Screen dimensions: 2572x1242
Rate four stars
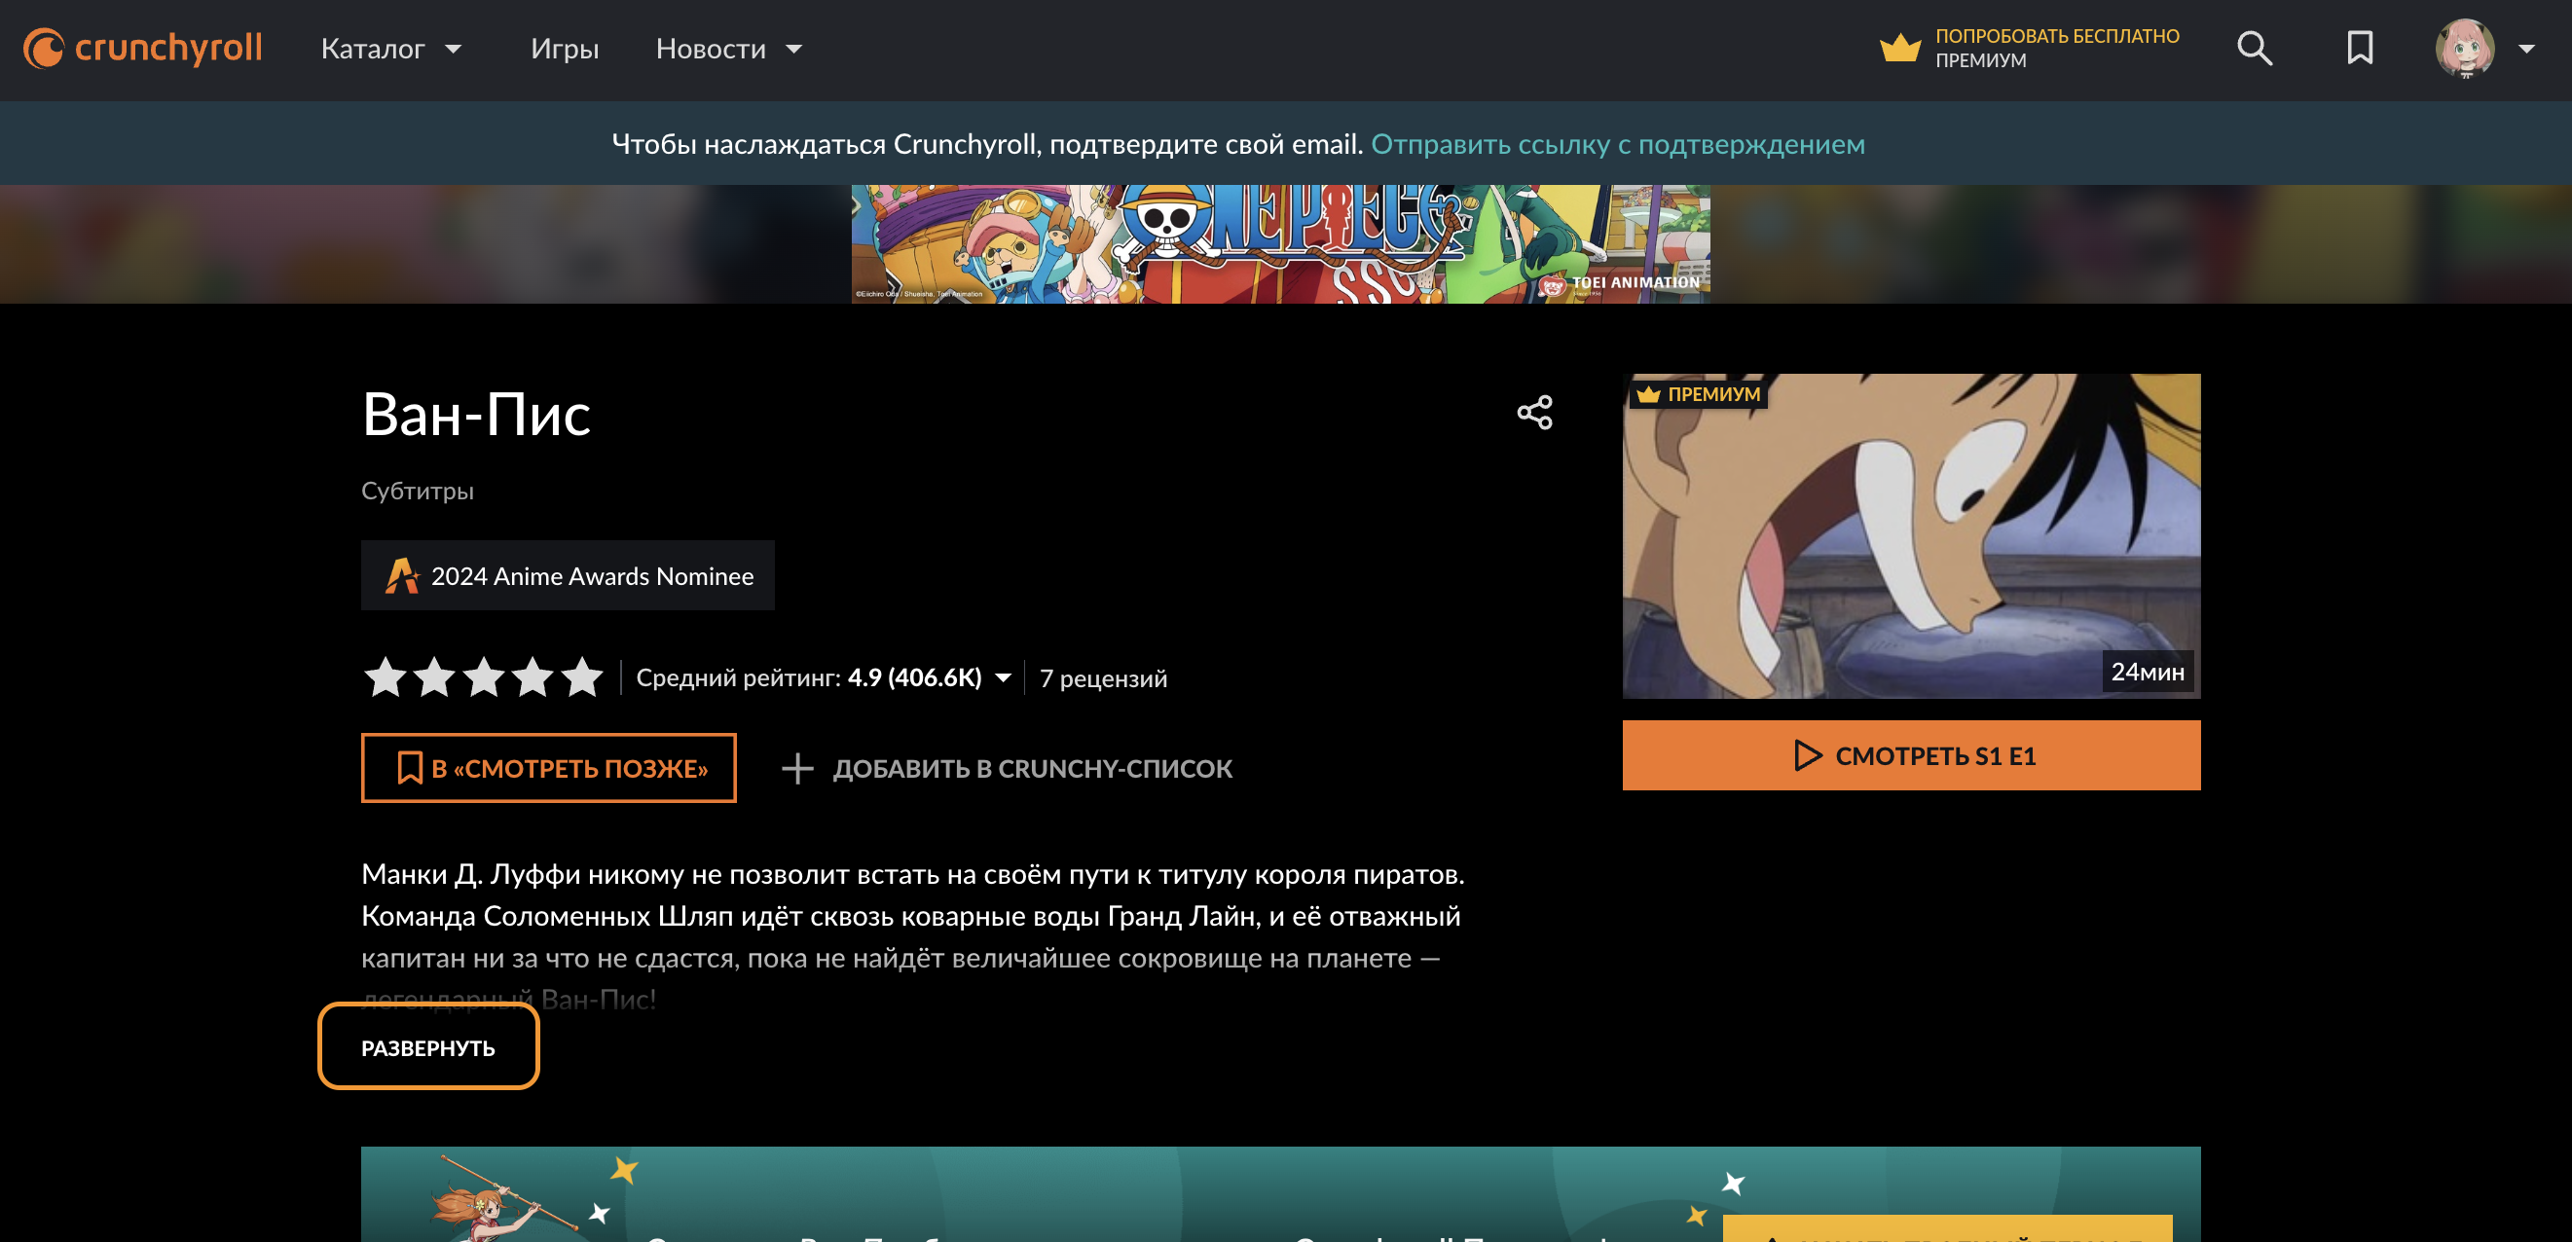(533, 676)
